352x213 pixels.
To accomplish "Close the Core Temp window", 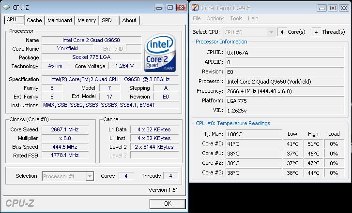I will (x=344, y=8).
